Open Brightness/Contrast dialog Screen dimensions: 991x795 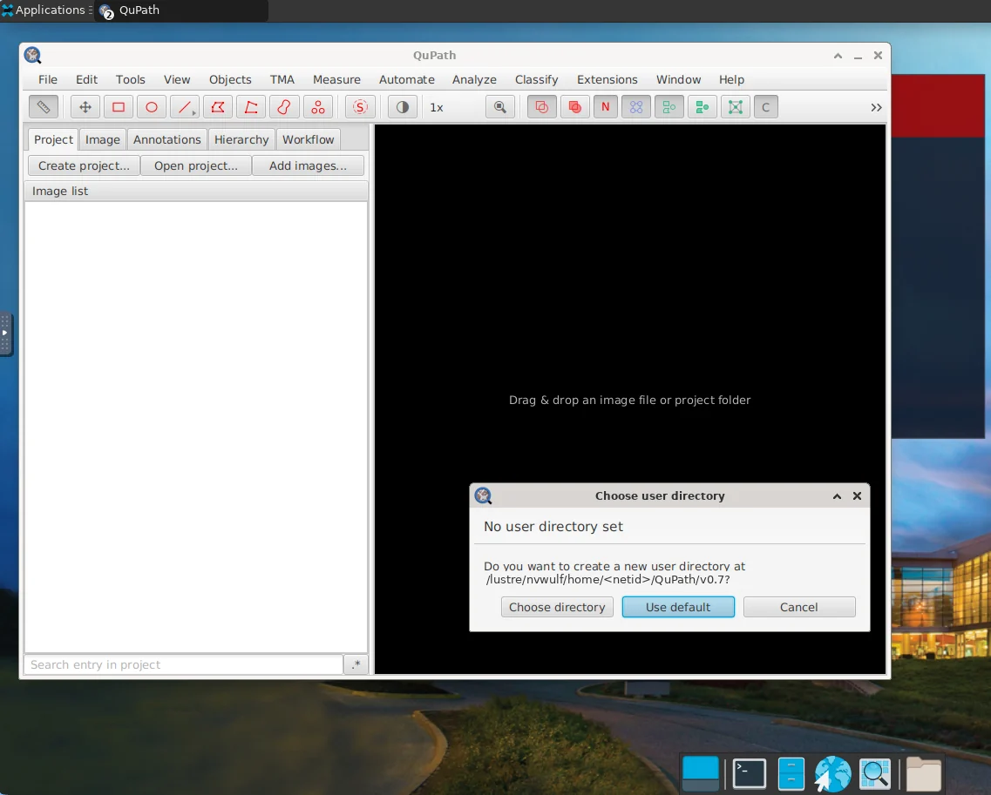pos(402,107)
